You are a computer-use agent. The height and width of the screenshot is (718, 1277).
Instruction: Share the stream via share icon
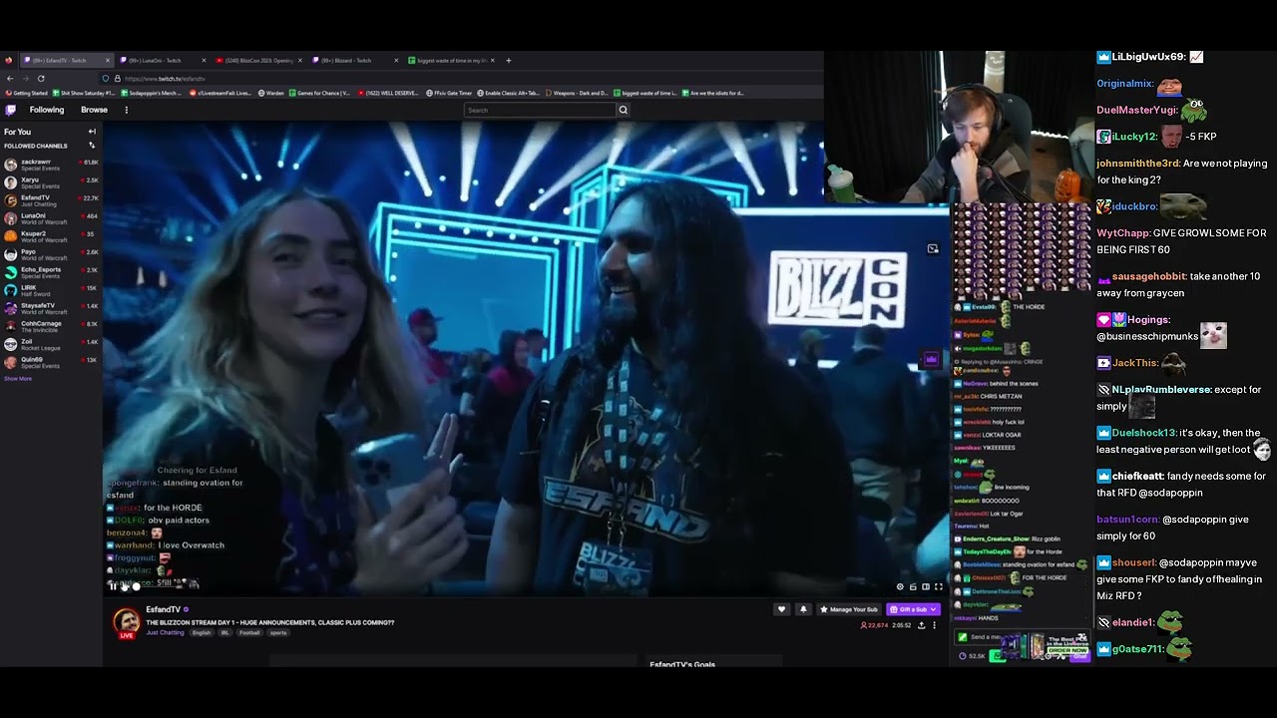coord(921,625)
